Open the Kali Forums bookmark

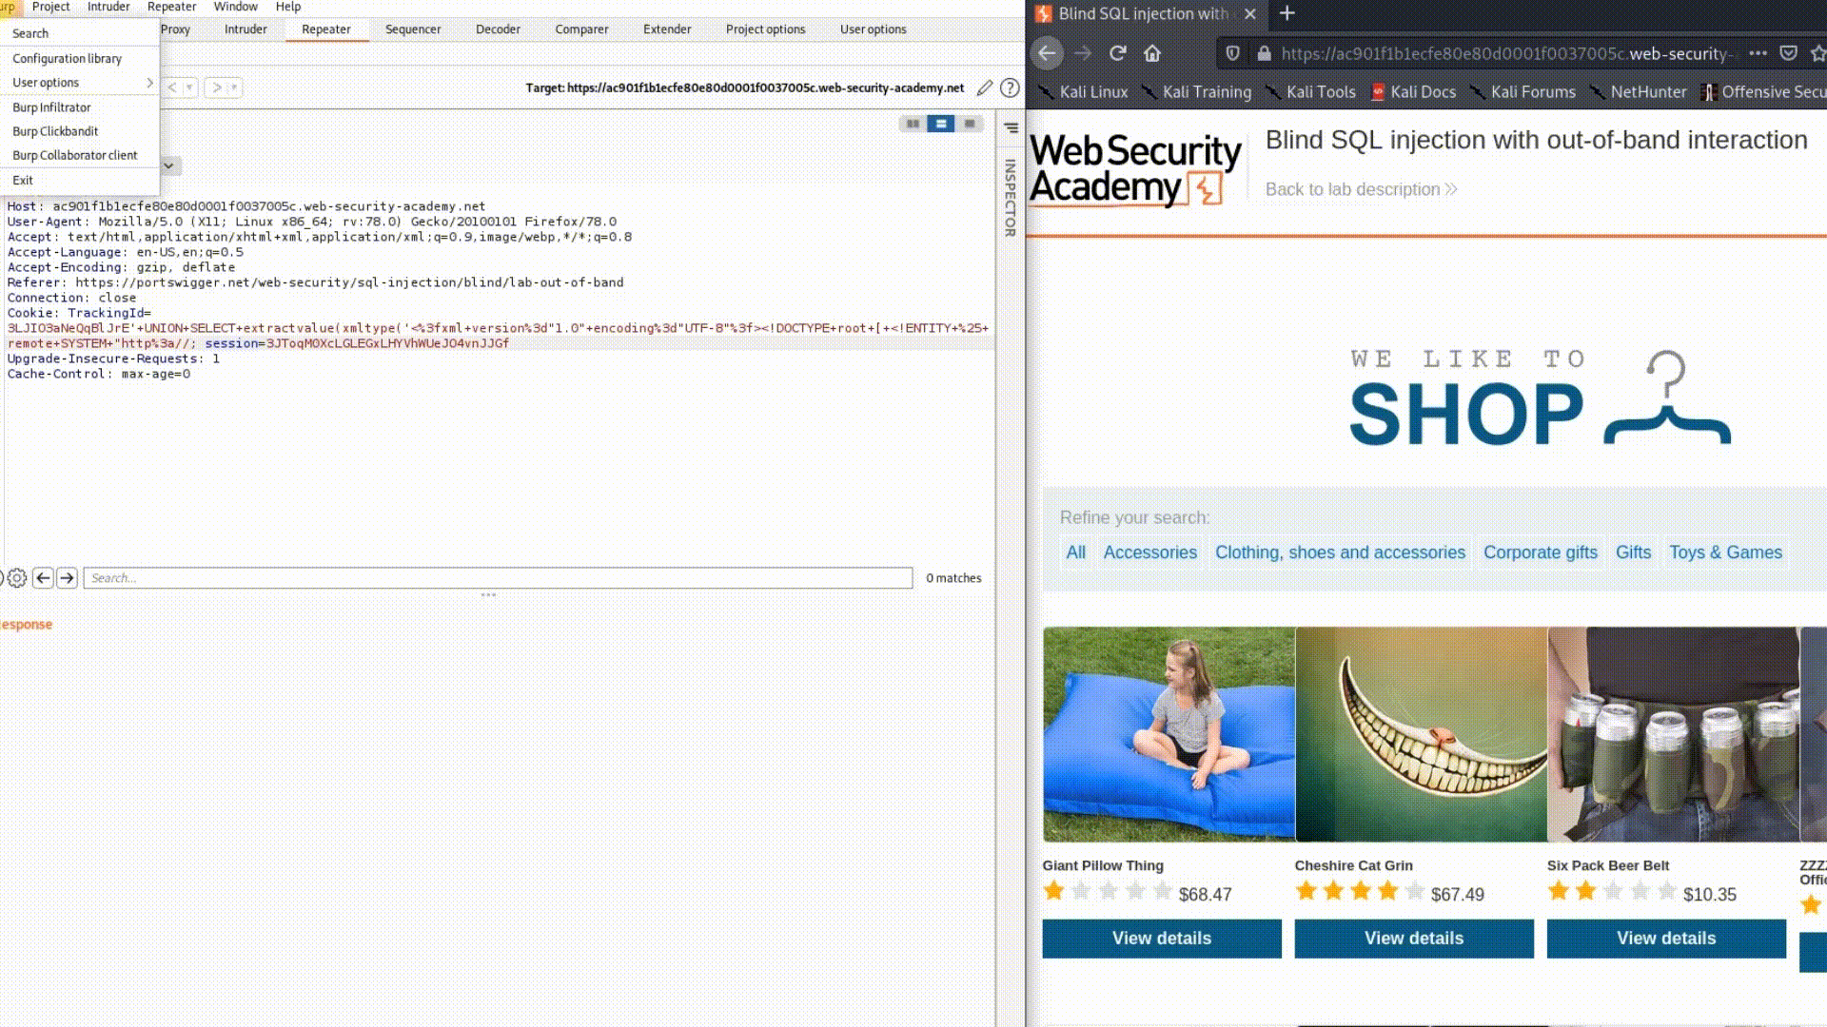point(1522,92)
